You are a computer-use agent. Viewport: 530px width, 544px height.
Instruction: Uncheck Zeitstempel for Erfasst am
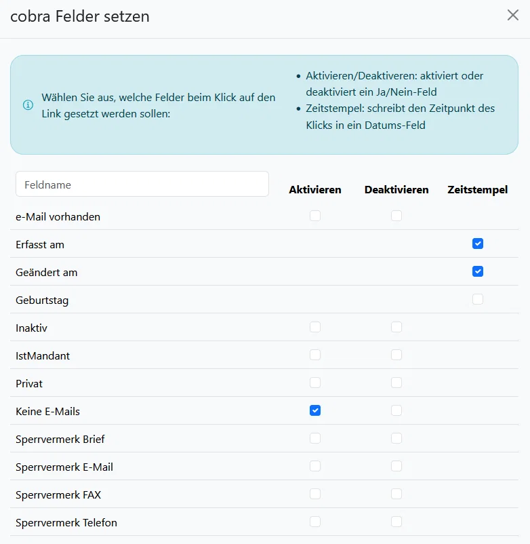click(x=478, y=244)
